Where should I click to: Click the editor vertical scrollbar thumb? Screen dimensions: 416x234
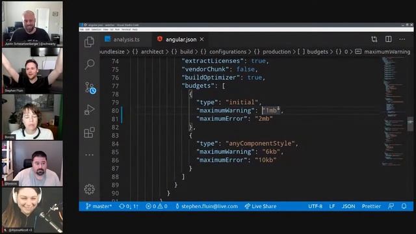(x=410, y=123)
